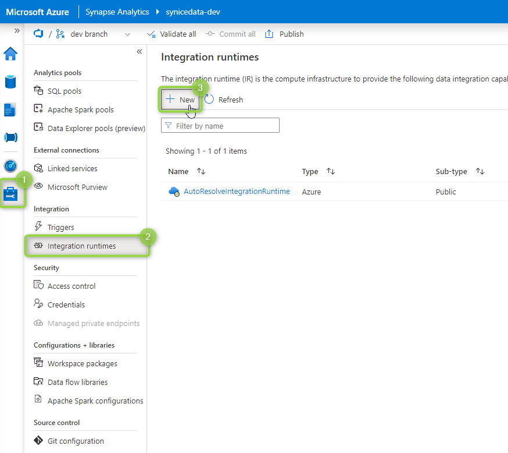This screenshot has width=508, height=453.
Task: Click the Synapse live workspace icon
Action: (38, 34)
